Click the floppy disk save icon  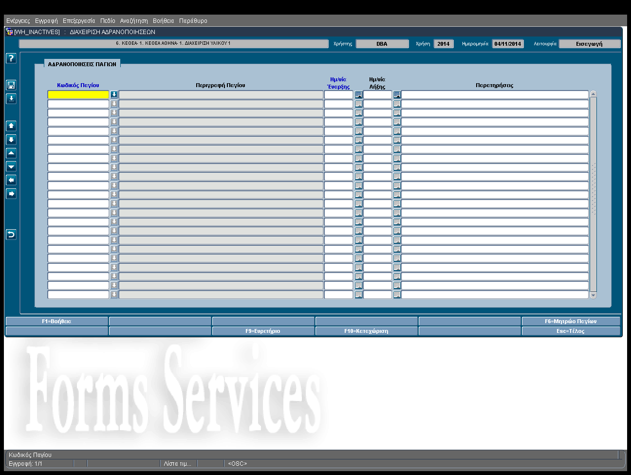(x=11, y=85)
